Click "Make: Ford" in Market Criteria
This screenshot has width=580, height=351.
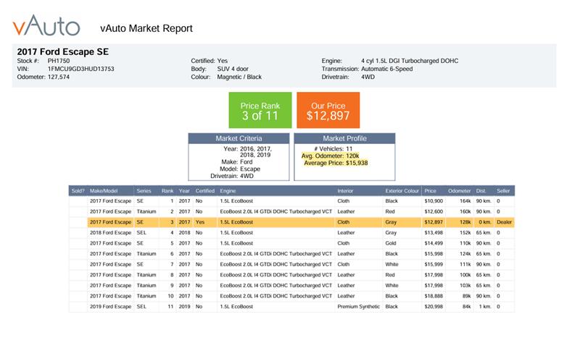coord(237,162)
